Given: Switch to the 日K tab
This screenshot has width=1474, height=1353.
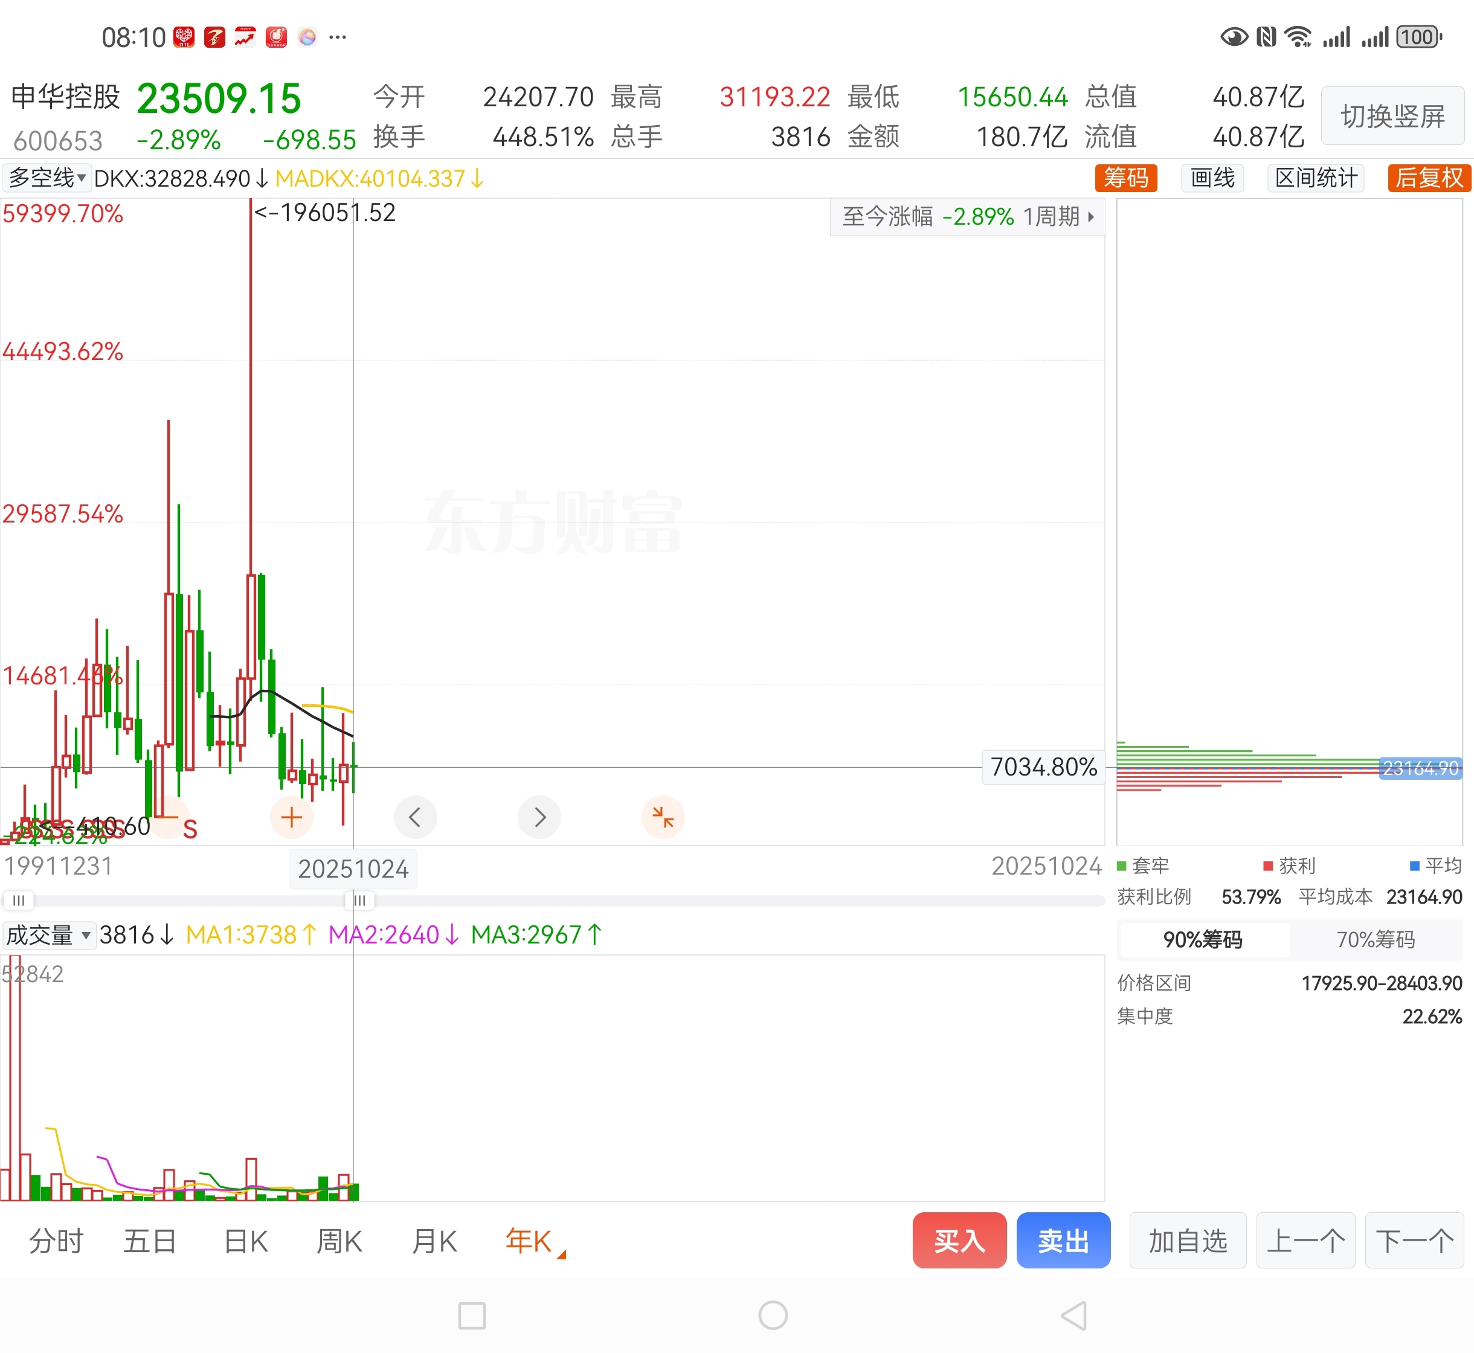Looking at the screenshot, I should [x=246, y=1242].
